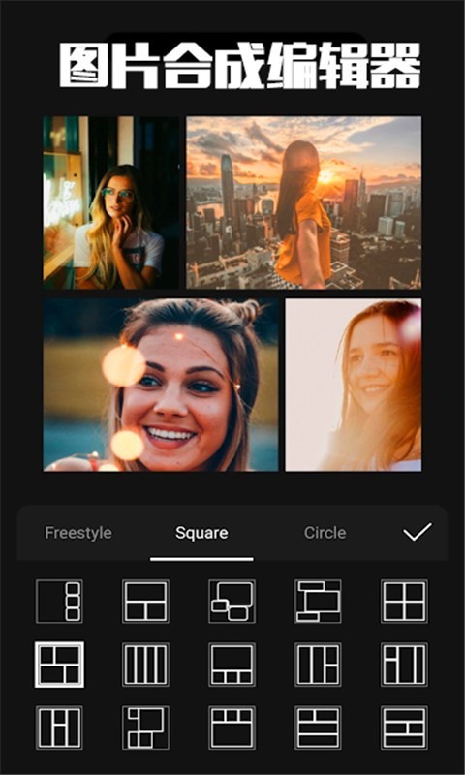The height and width of the screenshot is (775, 465).
Task: Select the Square tab
Action: (x=201, y=533)
